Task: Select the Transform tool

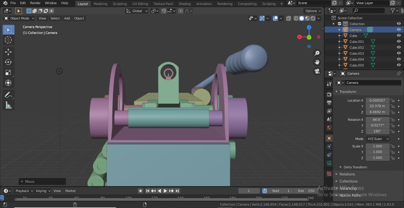Action: (8, 83)
